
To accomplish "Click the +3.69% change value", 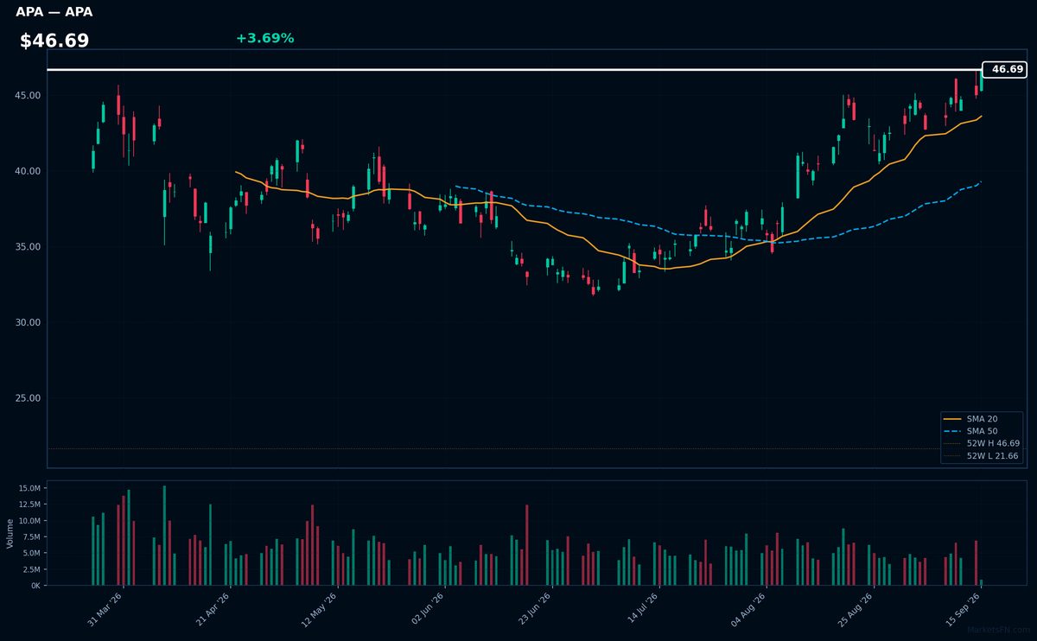I will click(264, 38).
